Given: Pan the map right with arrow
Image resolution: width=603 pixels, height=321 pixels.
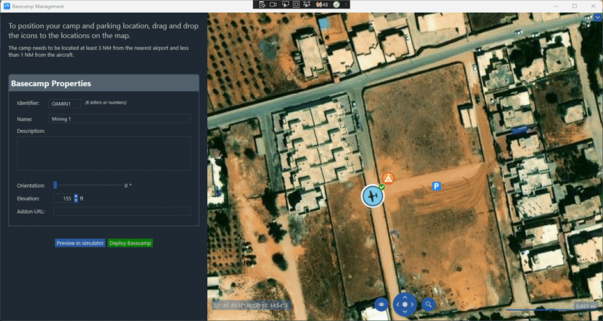Looking at the screenshot, I should pyautogui.click(x=413, y=304).
